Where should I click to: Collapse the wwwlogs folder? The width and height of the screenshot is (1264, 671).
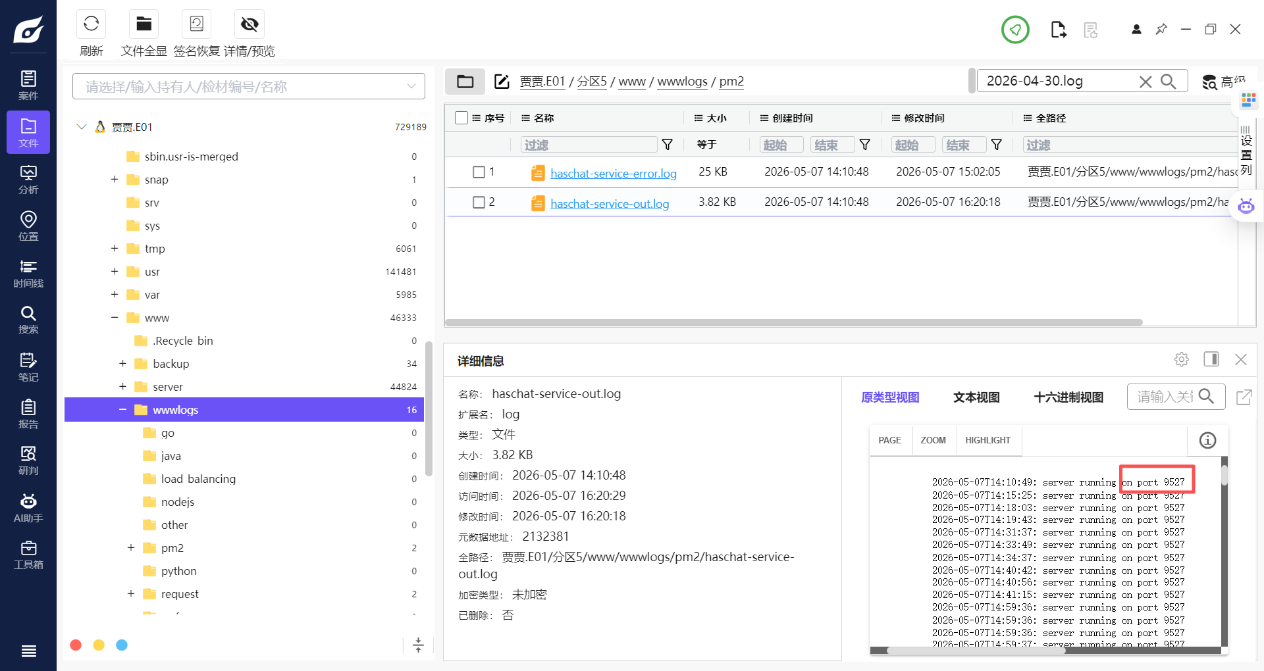click(122, 410)
